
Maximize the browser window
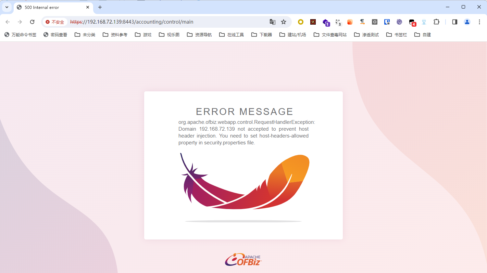click(463, 7)
